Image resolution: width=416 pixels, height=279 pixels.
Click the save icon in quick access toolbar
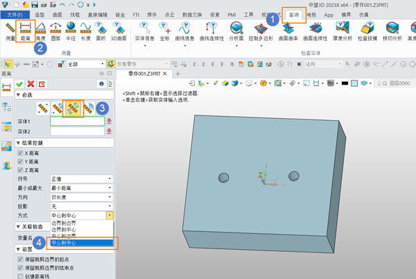(x=35, y=5)
